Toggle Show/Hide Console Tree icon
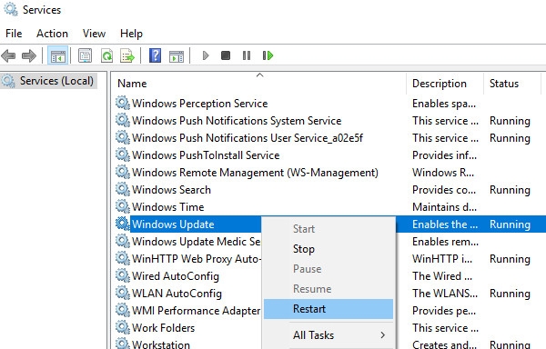This screenshot has height=349, width=546. 58,55
